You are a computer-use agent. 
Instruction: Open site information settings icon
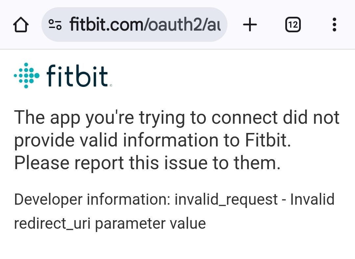coord(55,25)
